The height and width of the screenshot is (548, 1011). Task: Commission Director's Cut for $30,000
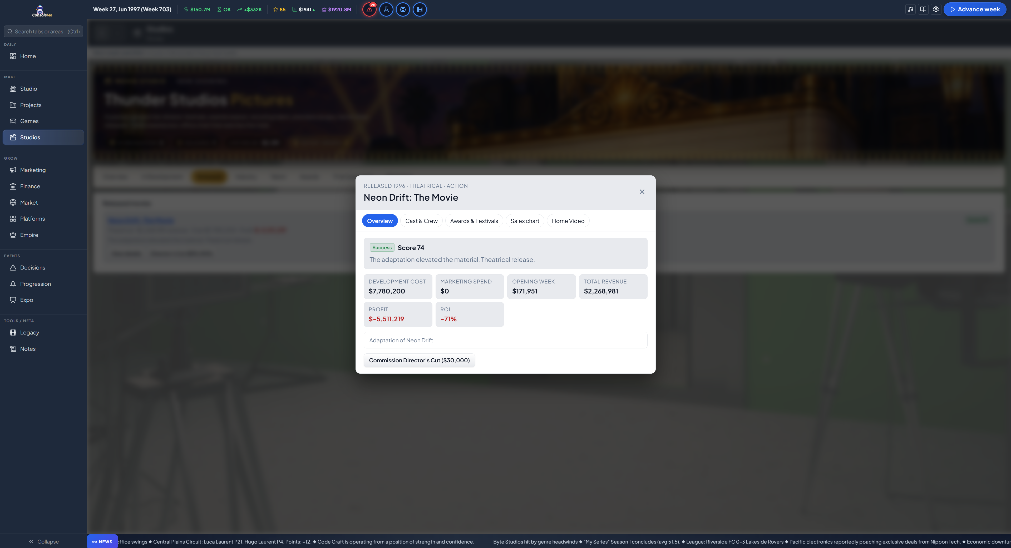[x=419, y=360]
